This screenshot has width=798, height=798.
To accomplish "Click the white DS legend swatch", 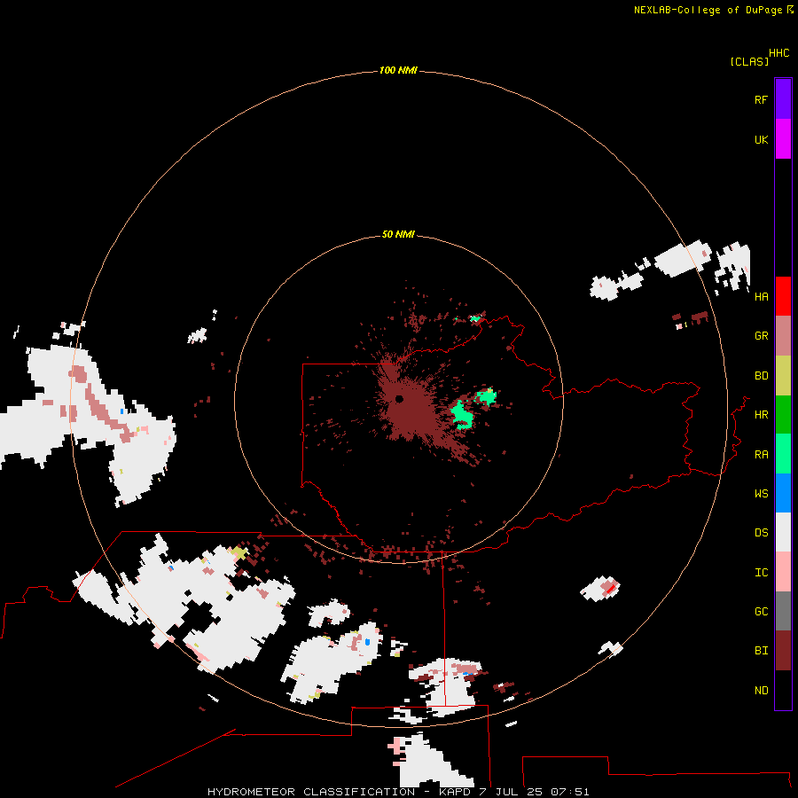I will [783, 532].
